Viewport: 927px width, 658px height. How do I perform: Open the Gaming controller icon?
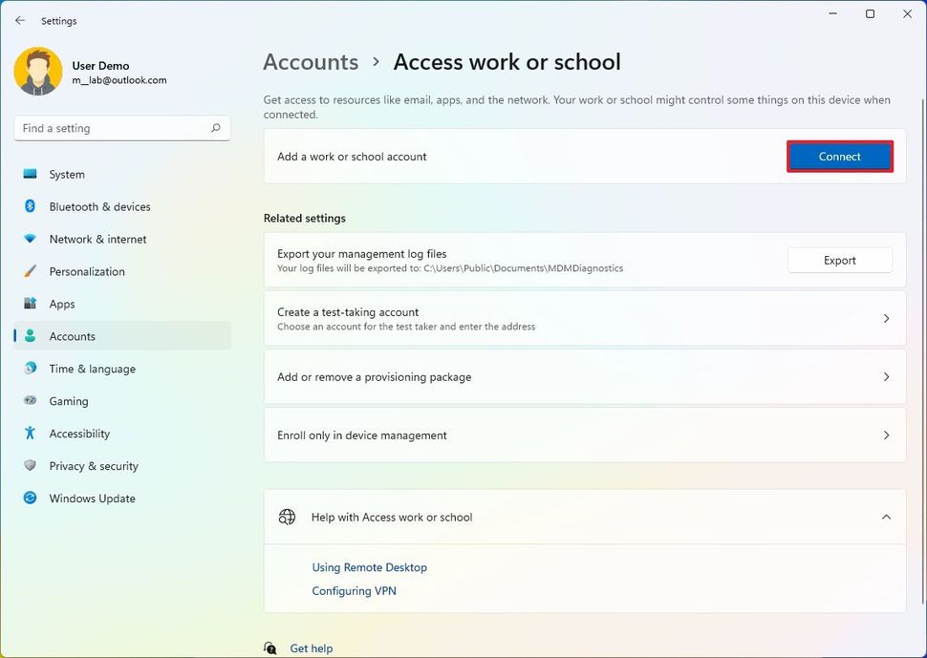point(31,402)
